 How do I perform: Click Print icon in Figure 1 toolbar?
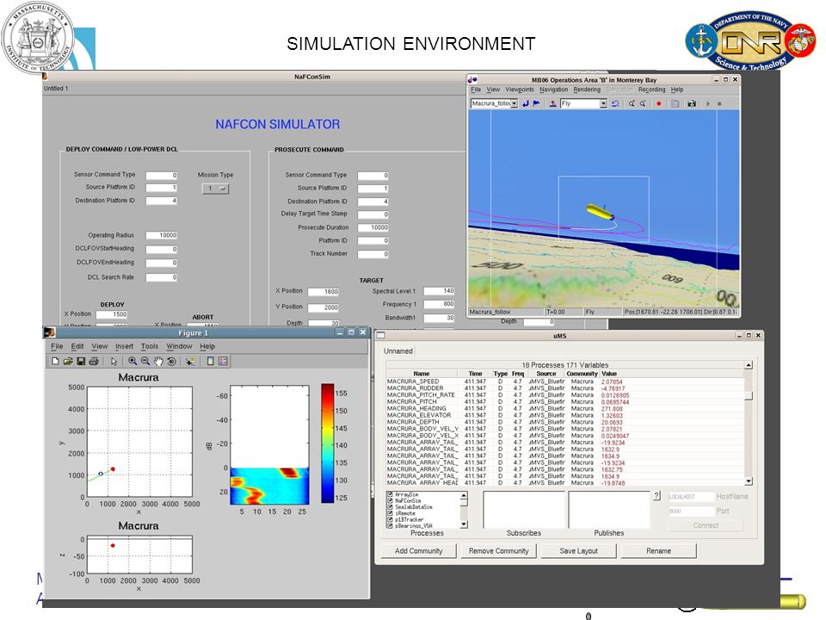click(94, 362)
